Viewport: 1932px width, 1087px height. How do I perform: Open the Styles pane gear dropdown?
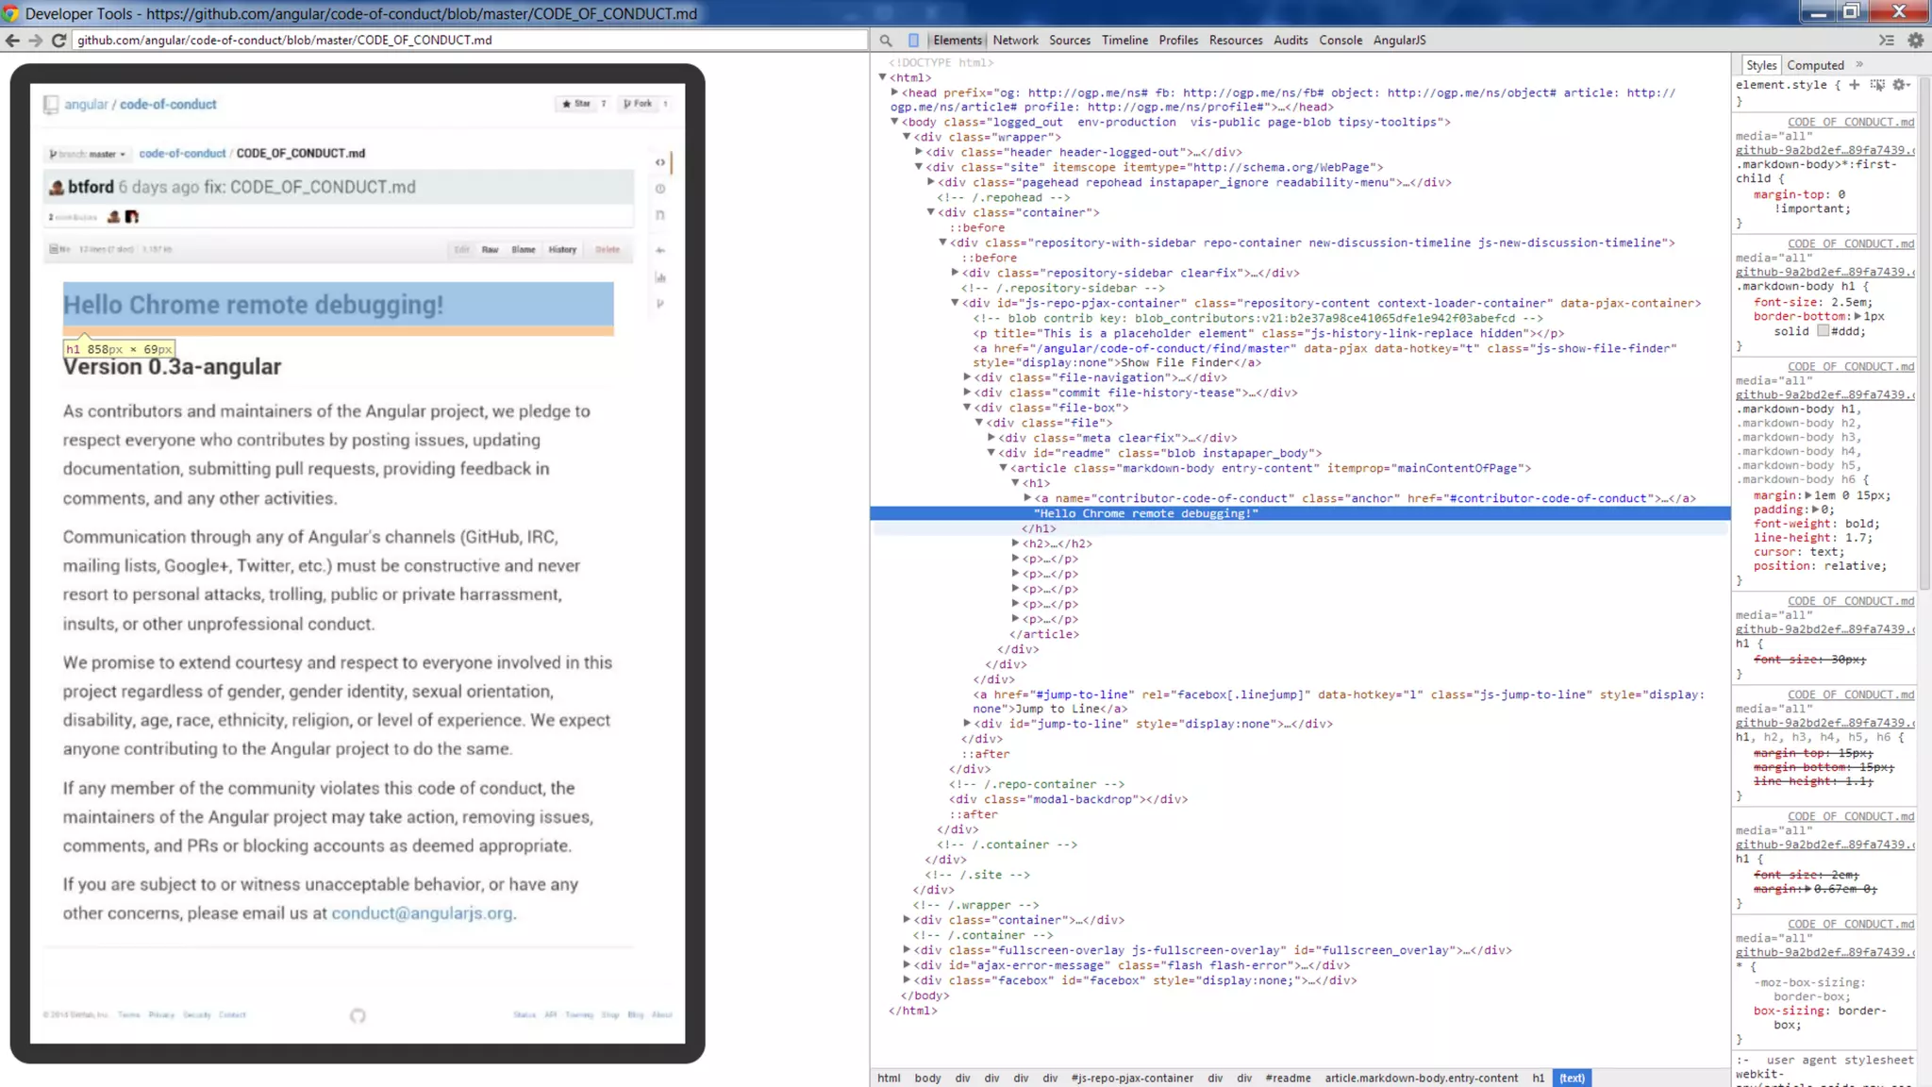point(1901,85)
